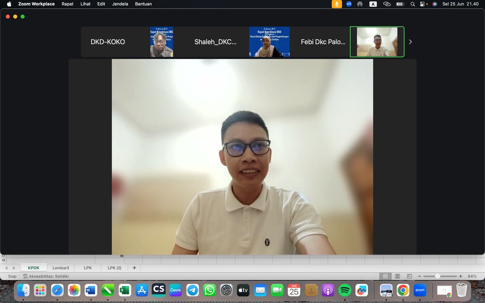Zoom out with Excel's minus button
Viewport: 485px width, 303px height.
pyautogui.click(x=419, y=276)
